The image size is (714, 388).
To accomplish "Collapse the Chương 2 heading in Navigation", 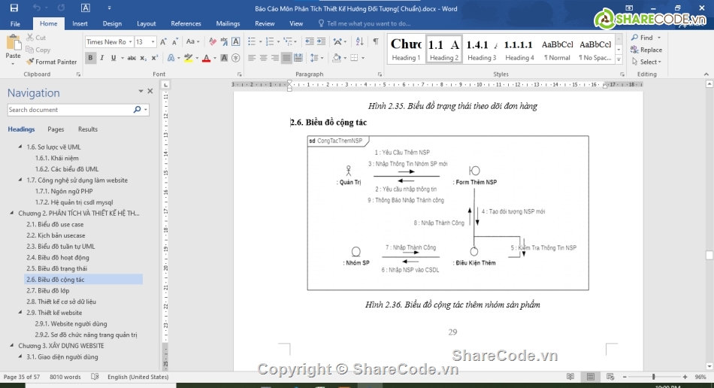I will (12, 214).
